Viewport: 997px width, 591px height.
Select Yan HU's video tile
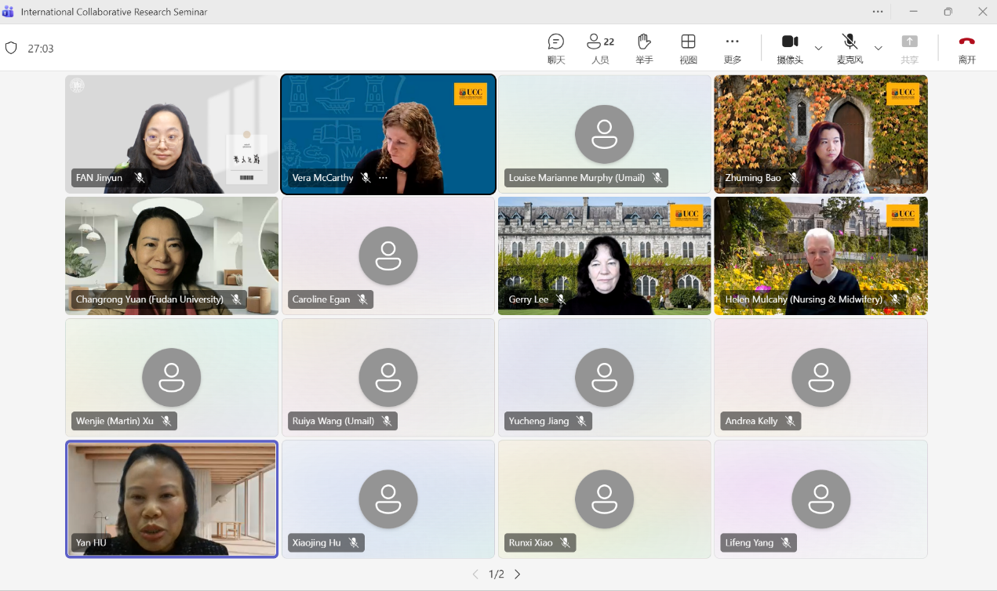pyautogui.click(x=172, y=499)
